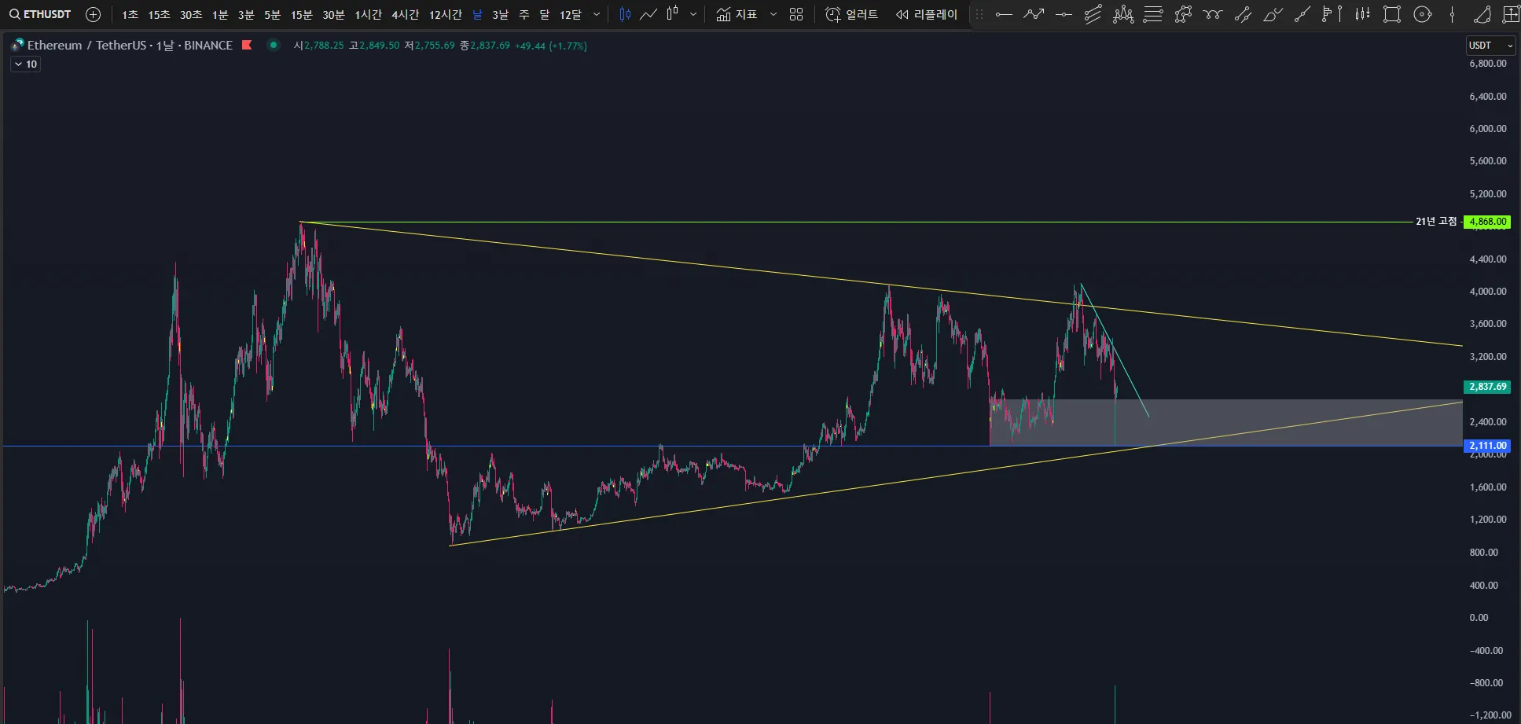Expand the time interval dropdown arrow
The height and width of the screenshot is (724, 1521).
click(597, 14)
